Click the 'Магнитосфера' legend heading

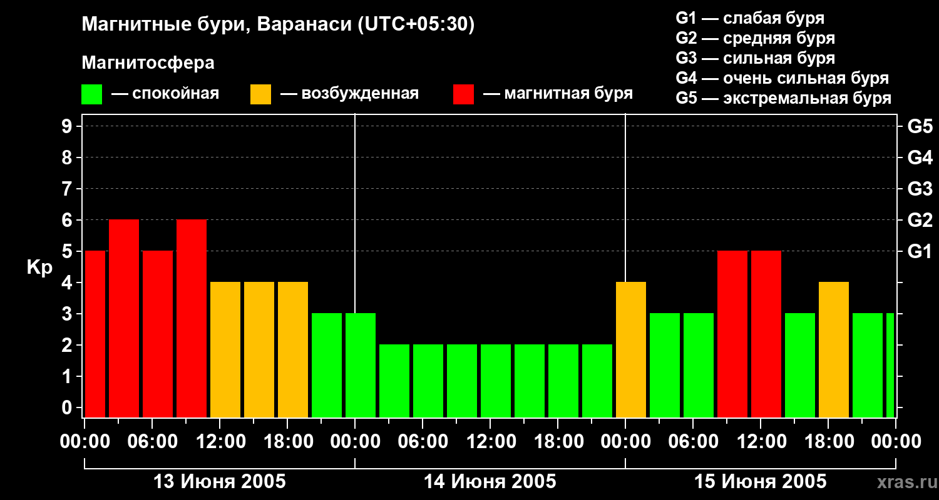point(148,63)
